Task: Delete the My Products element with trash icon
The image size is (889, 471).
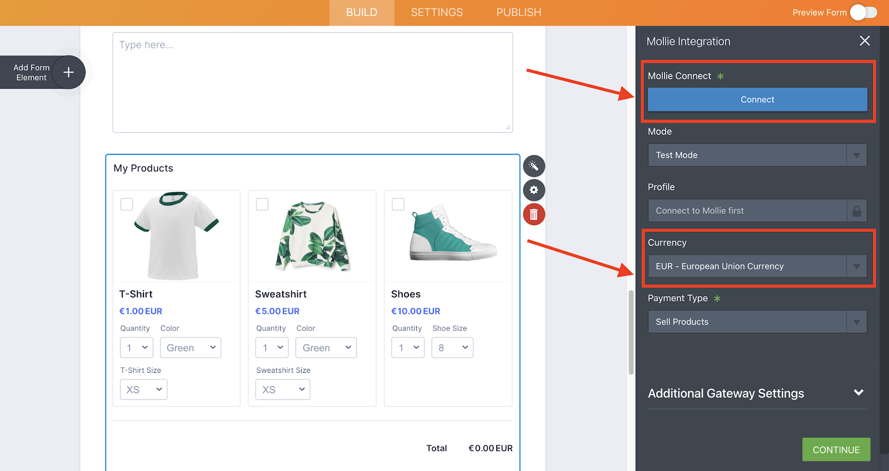Action: click(x=534, y=215)
